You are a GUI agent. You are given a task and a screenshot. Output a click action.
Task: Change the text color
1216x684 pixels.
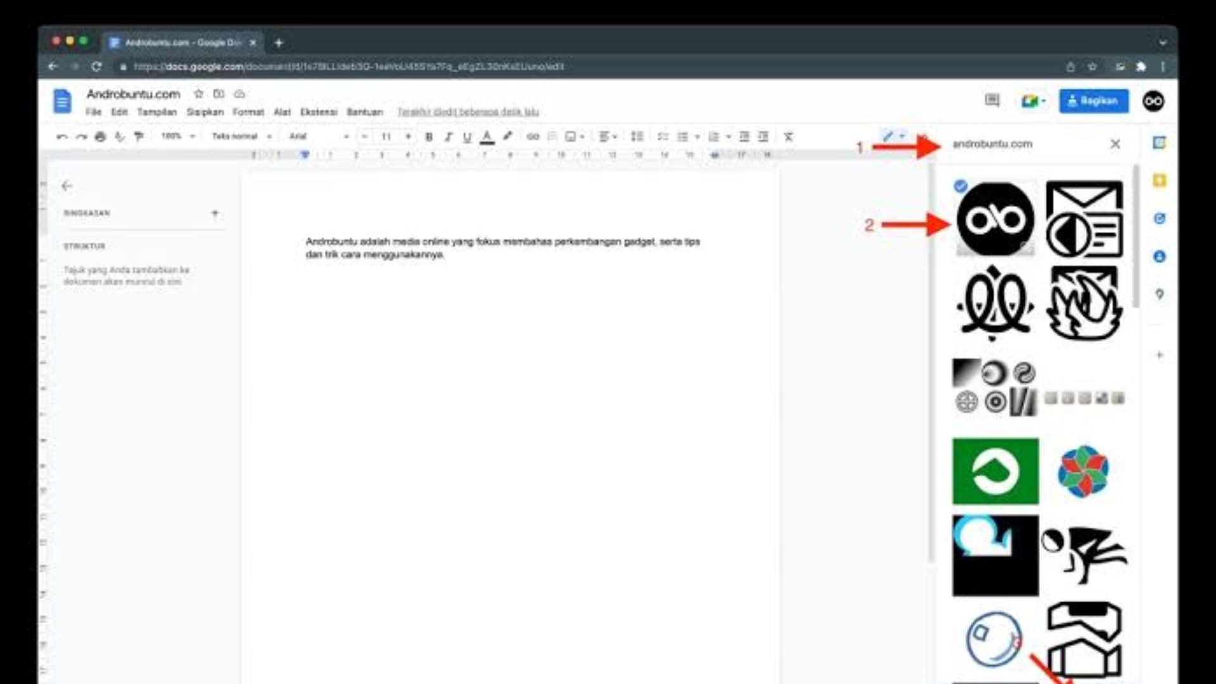click(x=487, y=137)
